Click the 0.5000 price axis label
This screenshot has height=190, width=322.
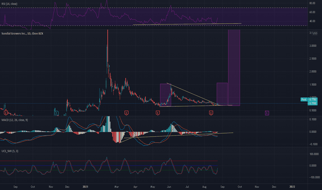tap(313, 110)
